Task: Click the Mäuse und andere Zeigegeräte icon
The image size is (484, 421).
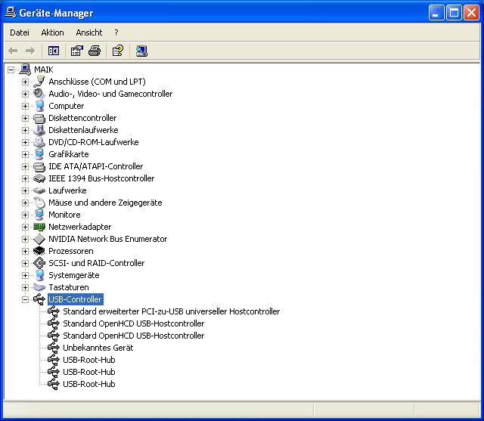Action: click(x=39, y=203)
